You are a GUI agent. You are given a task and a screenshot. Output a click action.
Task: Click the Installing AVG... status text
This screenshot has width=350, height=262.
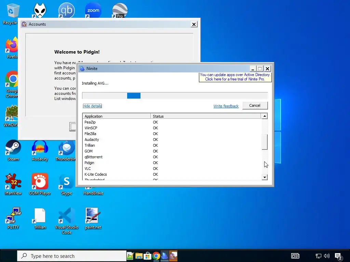coord(95,83)
